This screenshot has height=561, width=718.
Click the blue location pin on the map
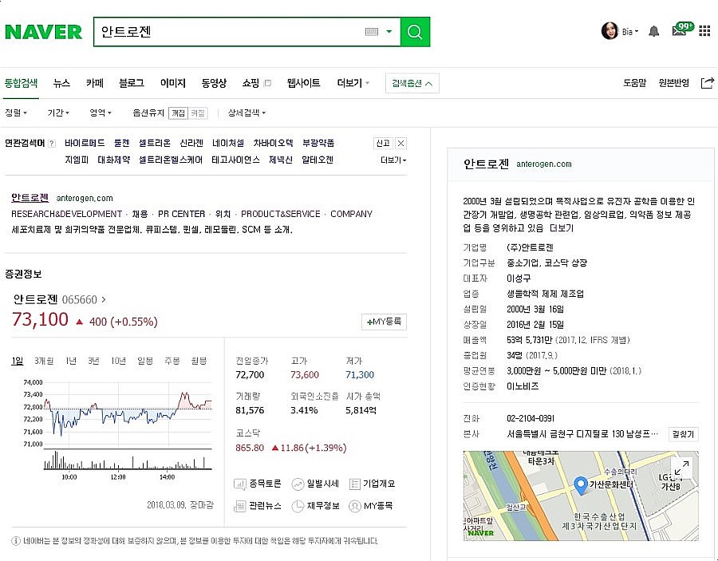pyautogui.click(x=580, y=485)
